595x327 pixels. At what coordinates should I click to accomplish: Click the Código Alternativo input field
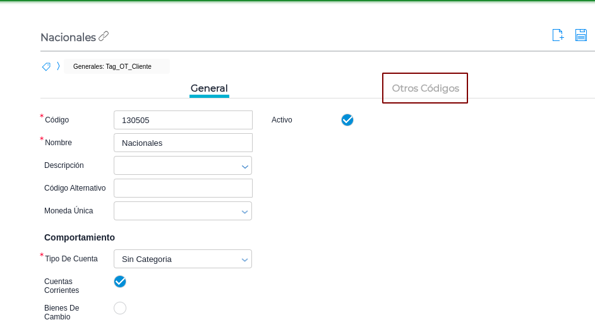point(183,188)
